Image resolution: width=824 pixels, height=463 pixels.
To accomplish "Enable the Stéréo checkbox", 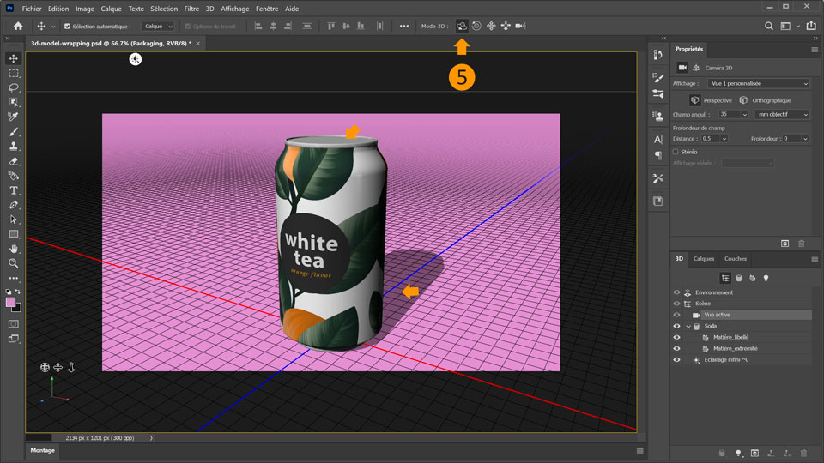I will pos(676,152).
